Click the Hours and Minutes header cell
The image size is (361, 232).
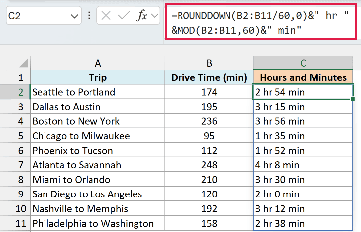point(303,77)
